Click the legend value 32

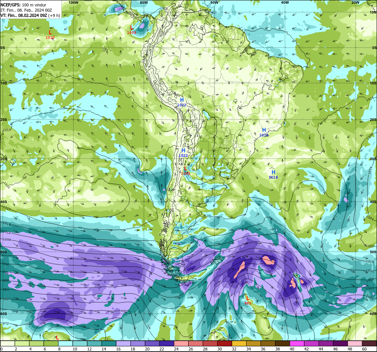coord(234,349)
